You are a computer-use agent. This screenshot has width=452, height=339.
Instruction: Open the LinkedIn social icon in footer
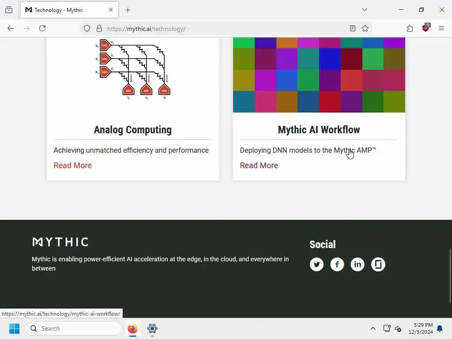358,264
